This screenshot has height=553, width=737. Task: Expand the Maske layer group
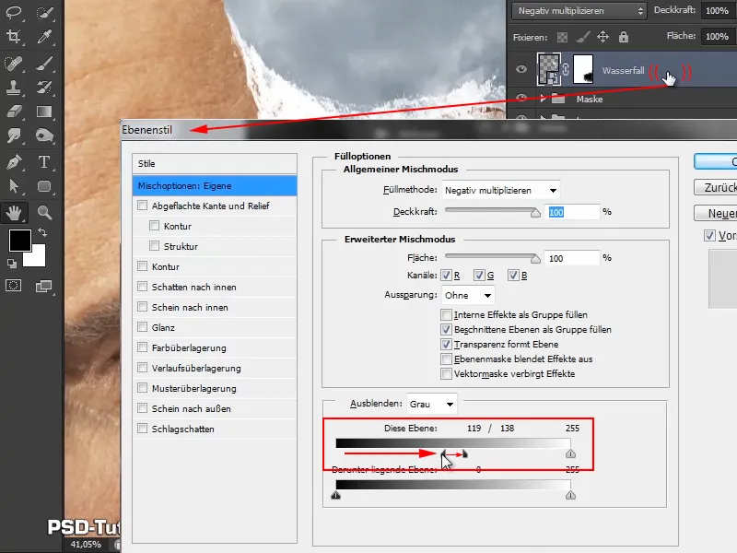tap(544, 99)
